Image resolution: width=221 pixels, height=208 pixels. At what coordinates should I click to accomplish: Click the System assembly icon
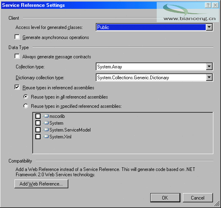pyautogui.click(x=46, y=123)
